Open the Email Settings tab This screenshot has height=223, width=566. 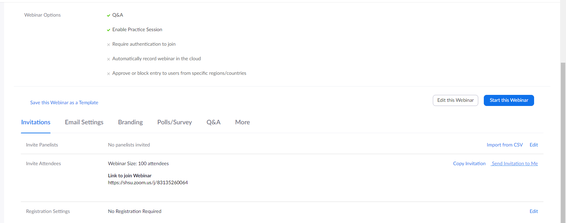point(84,122)
